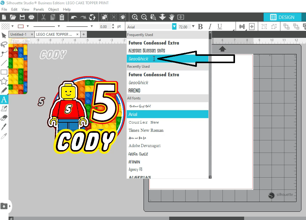This screenshot has width=306, height=220.
Task: Select the Pan hand tool
Action: click(172, 17)
